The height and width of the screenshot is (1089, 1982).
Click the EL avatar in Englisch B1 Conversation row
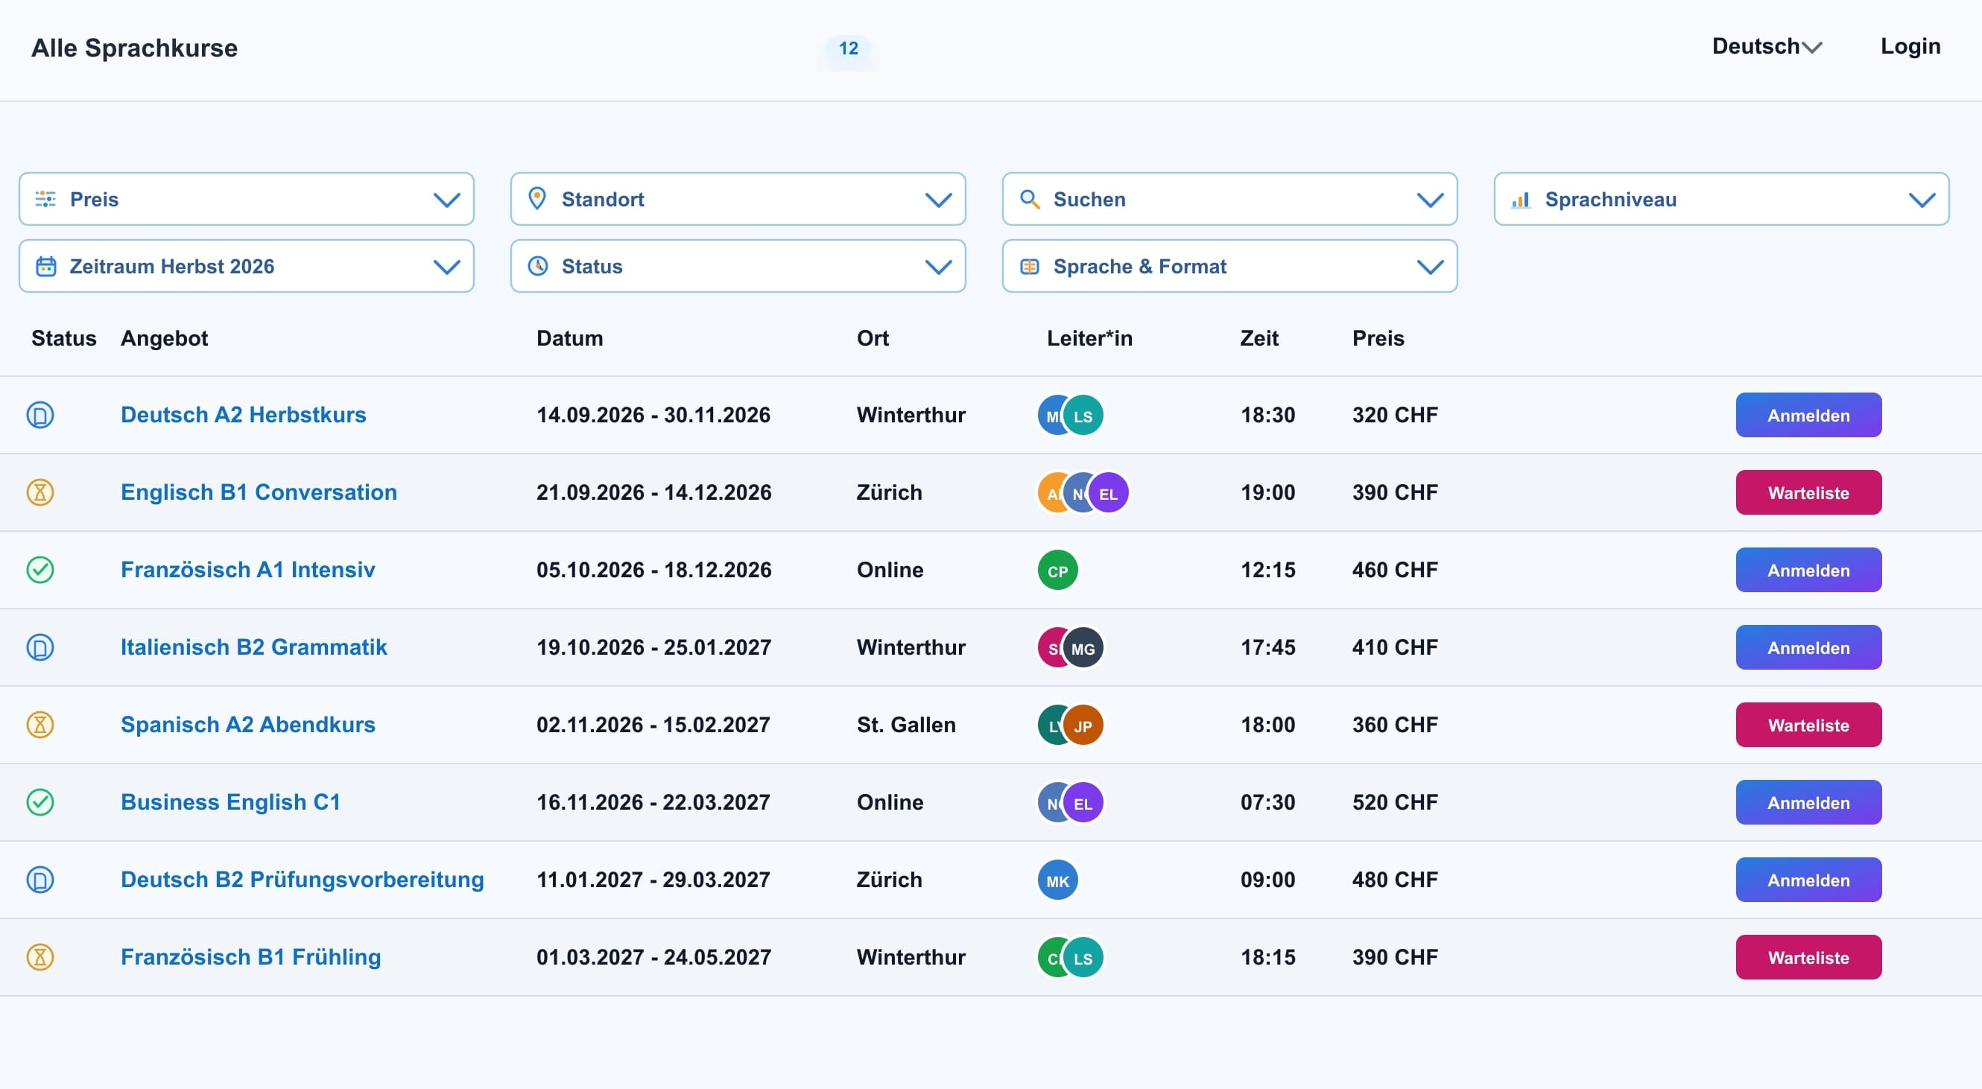point(1109,493)
